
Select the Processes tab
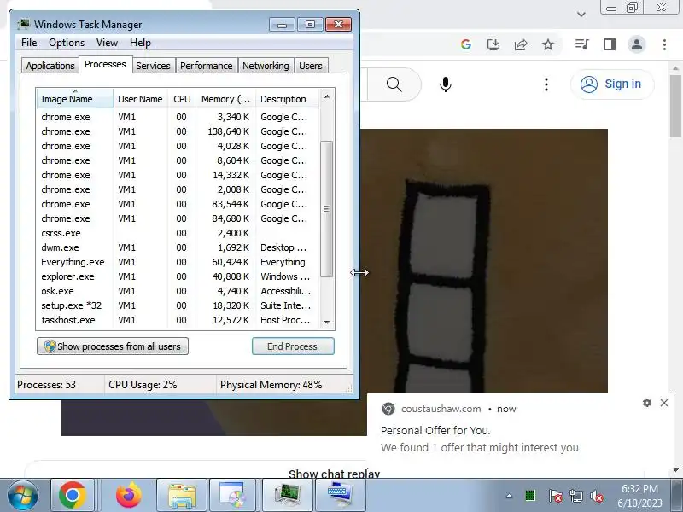point(105,65)
